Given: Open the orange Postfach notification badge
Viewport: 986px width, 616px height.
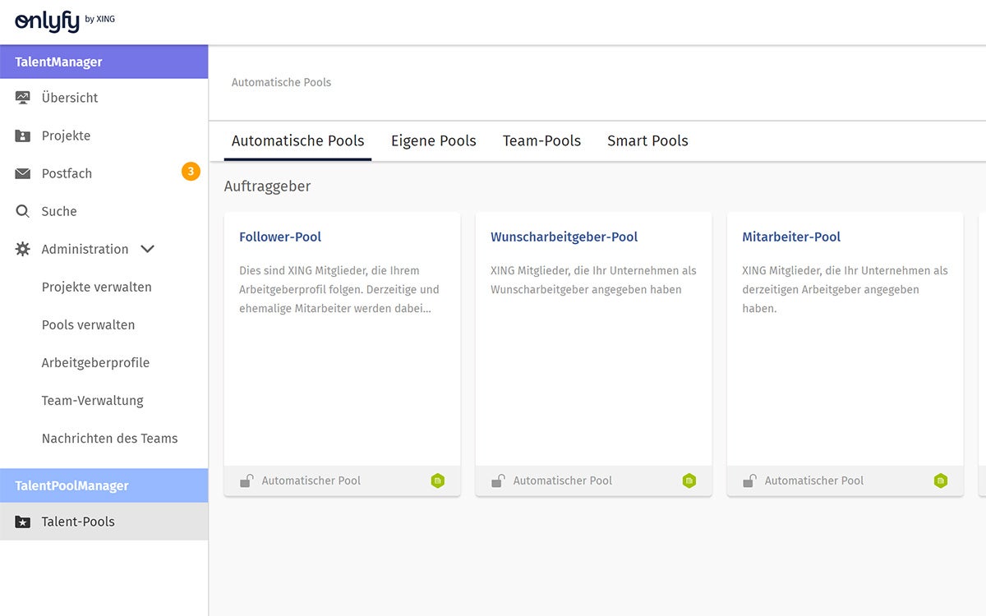Looking at the screenshot, I should click(191, 172).
